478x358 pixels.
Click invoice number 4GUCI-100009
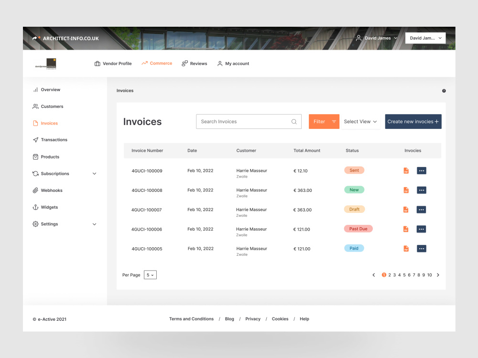tap(147, 171)
